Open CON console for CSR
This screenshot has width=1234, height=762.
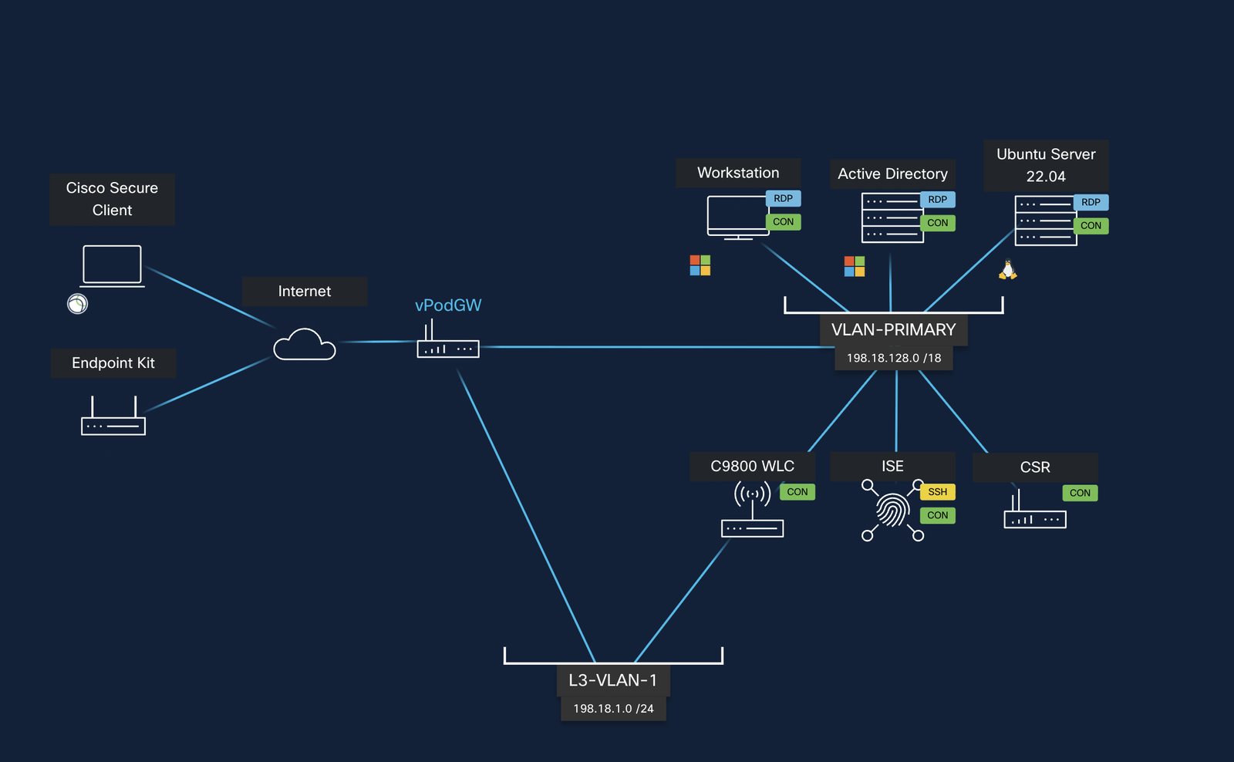[x=1080, y=493]
